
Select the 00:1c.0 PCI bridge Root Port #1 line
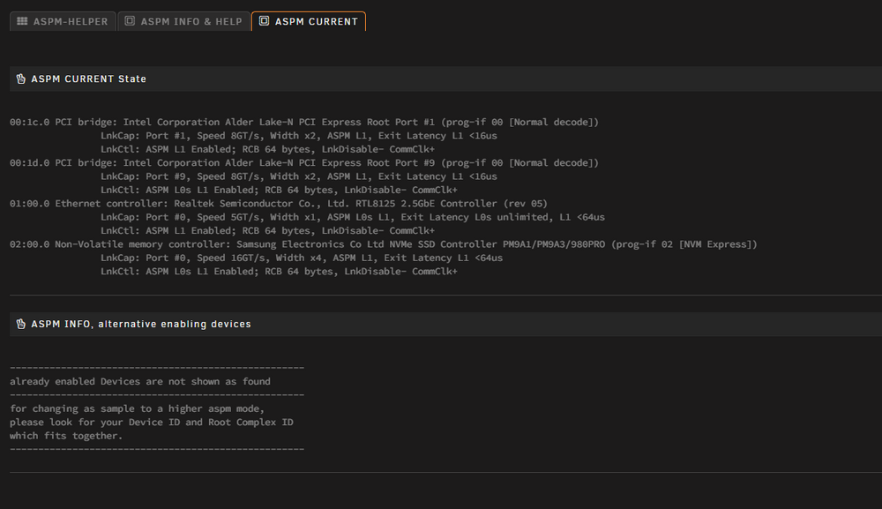click(x=303, y=122)
